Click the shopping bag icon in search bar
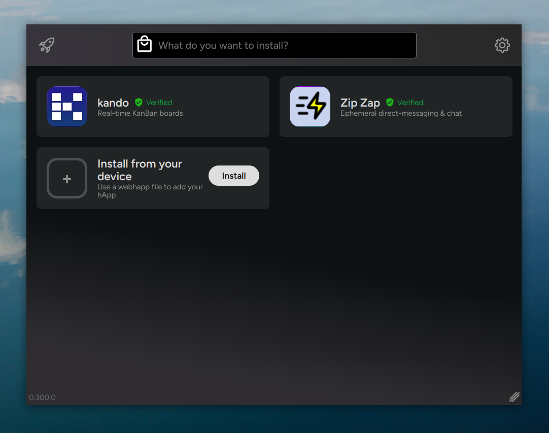 point(144,44)
